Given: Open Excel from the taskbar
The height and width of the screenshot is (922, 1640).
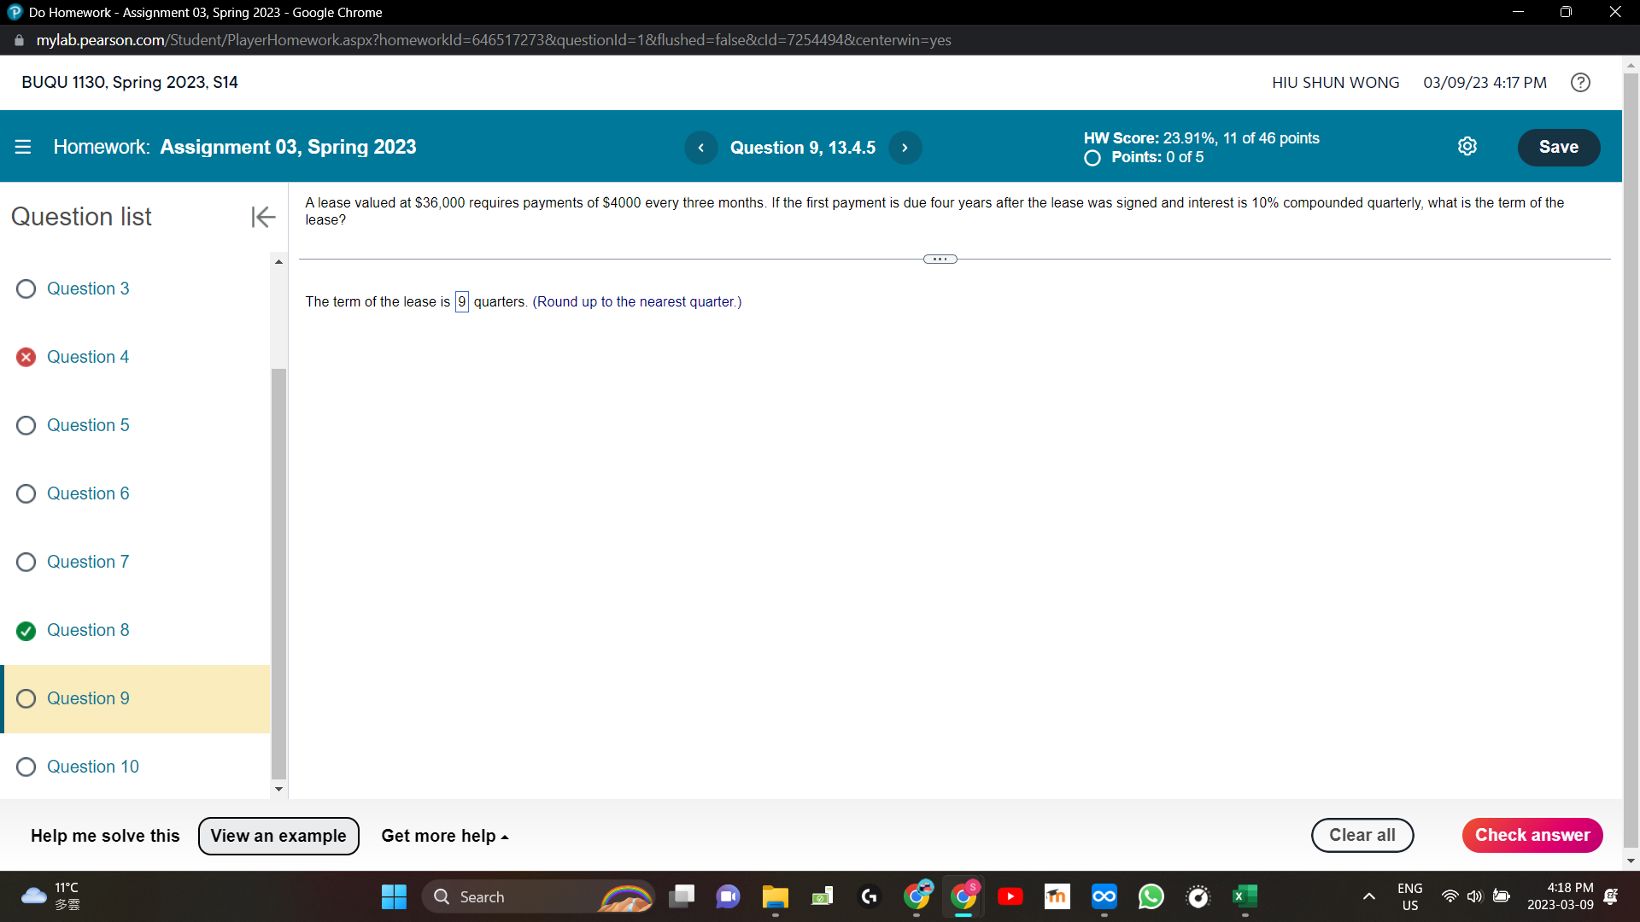Looking at the screenshot, I should pyautogui.click(x=1245, y=896).
